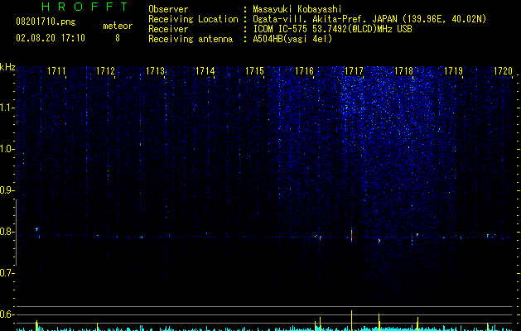Click the 1720 time marker
Viewport: 521px width, 331px height.
tap(503, 71)
